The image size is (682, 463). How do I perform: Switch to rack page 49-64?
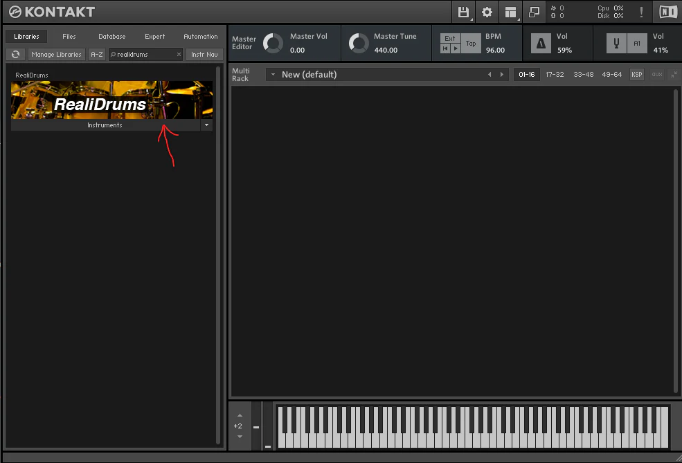[x=611, y=74]
